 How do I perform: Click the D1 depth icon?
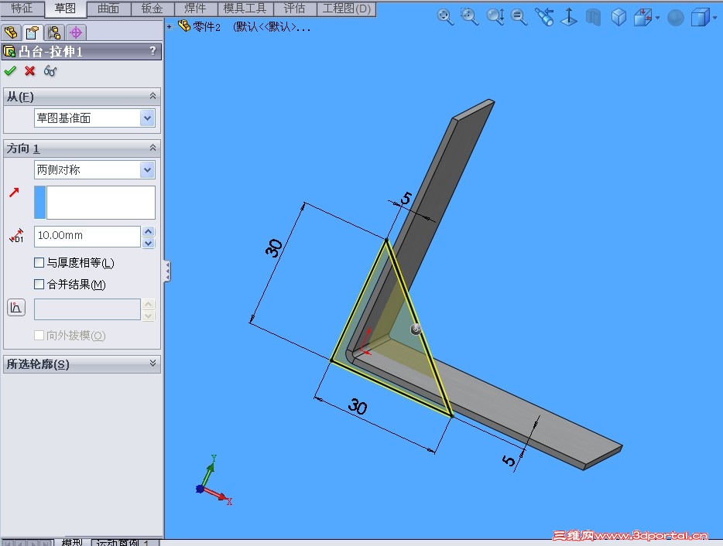click(x=16, y=236)
